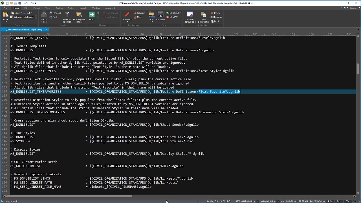Screen dimensions: 361x203
Task: Save the file from quick access toolbar
Action: (16, 3)
